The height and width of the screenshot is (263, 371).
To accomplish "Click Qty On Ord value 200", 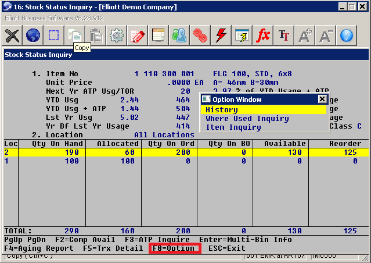I will [x=183, y=152].
